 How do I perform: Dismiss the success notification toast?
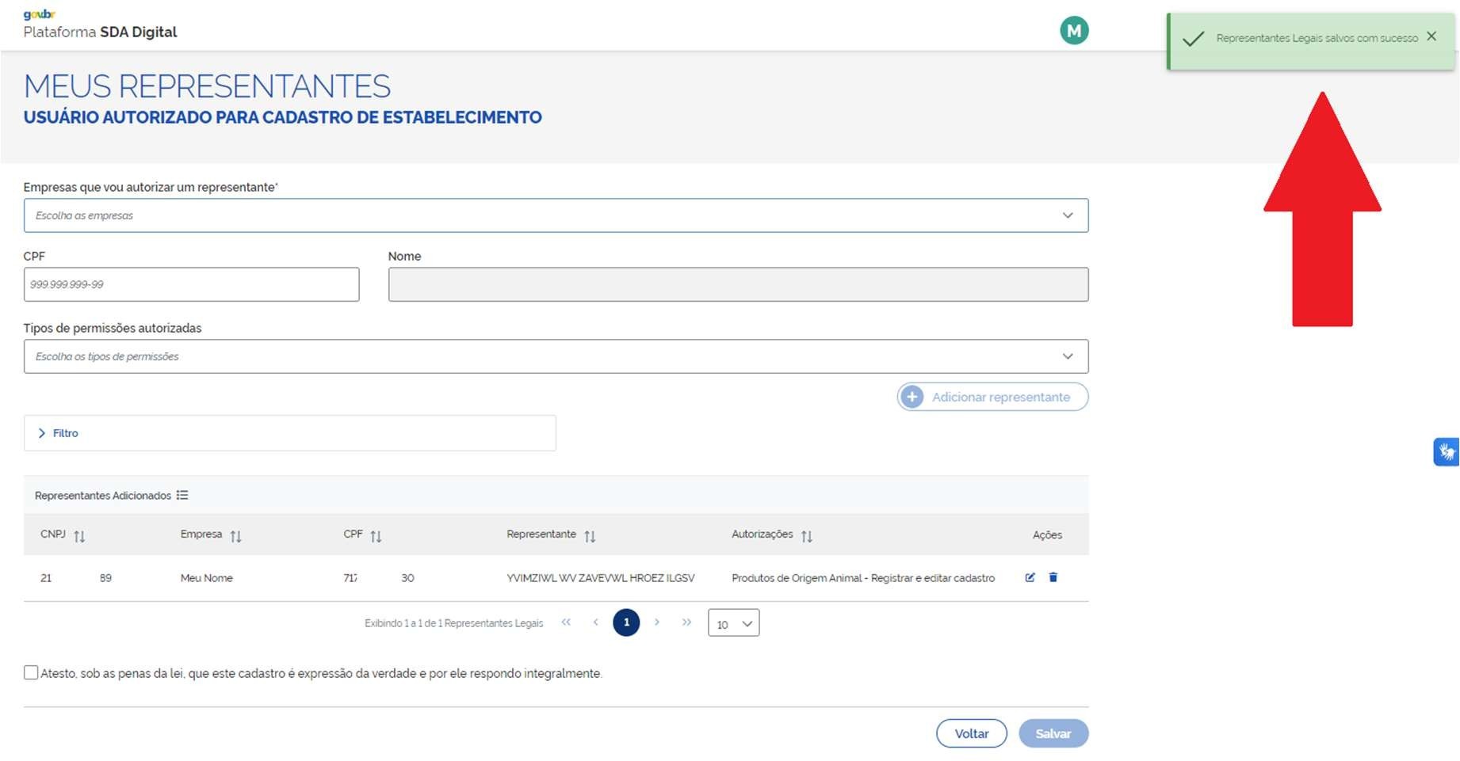tap(1431, 36)
